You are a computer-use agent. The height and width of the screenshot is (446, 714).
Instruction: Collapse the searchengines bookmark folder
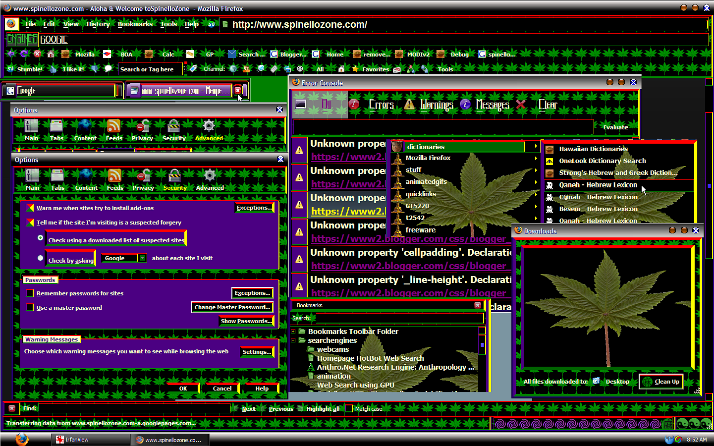[293, 340]
